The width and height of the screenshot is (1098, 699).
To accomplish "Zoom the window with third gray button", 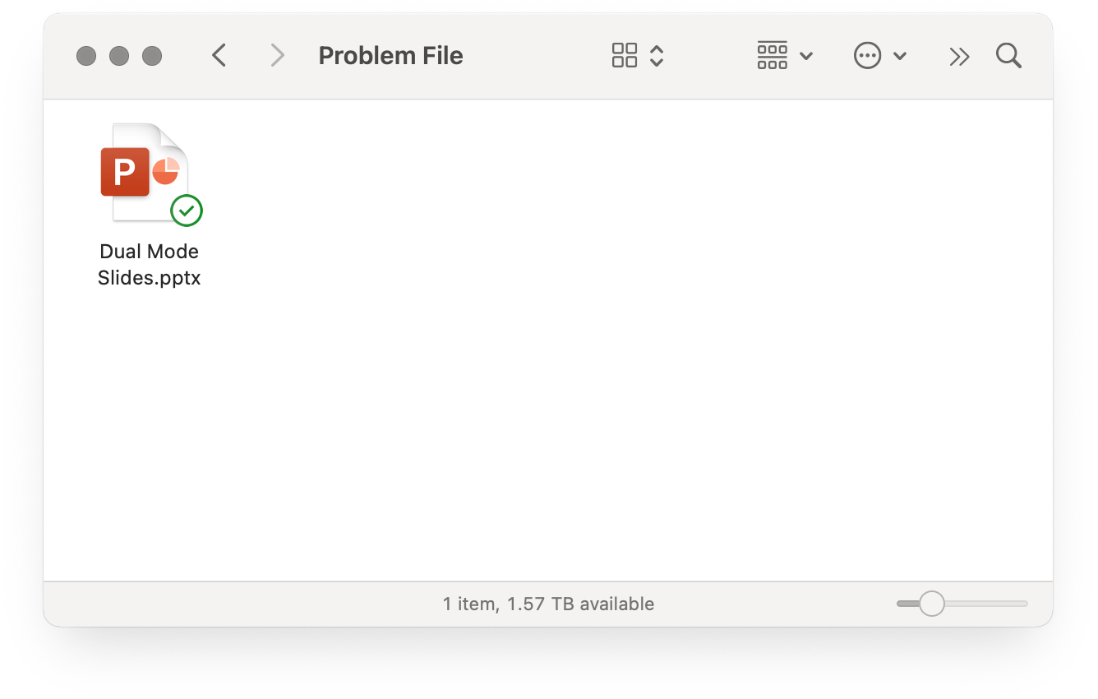I will (152, 56).
